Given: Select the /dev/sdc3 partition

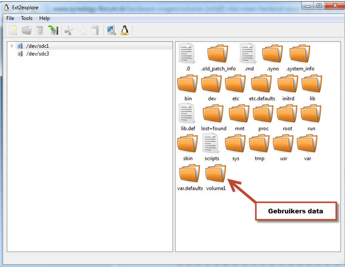Looking at the screenshot, I should click(37, 54).
